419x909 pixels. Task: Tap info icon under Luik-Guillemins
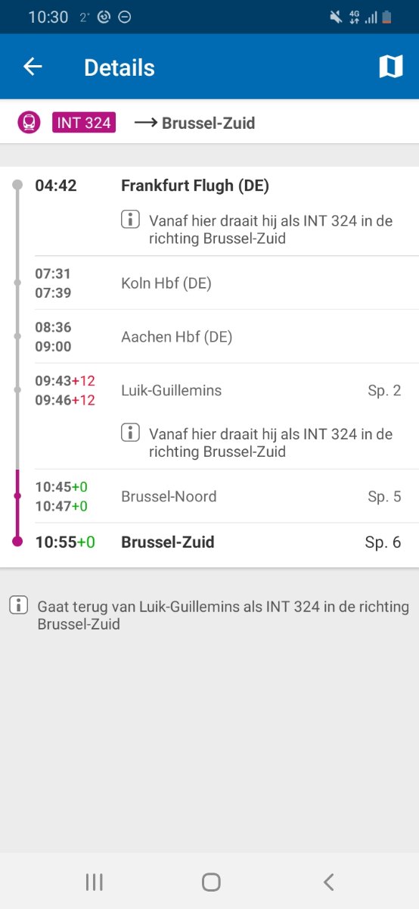coord(131,433)
